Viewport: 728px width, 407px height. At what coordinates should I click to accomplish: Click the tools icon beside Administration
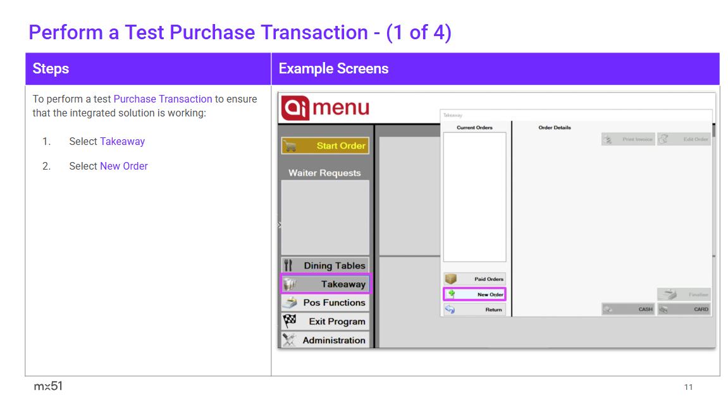tap(288, 340)
